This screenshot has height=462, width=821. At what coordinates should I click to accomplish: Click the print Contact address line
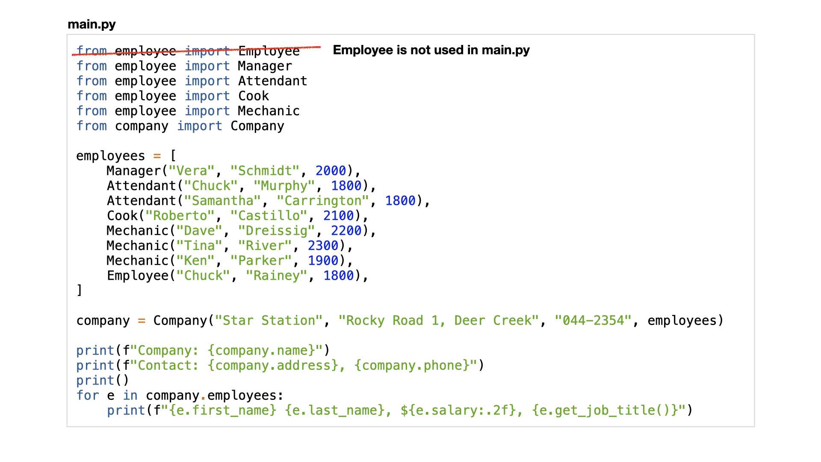280,365
